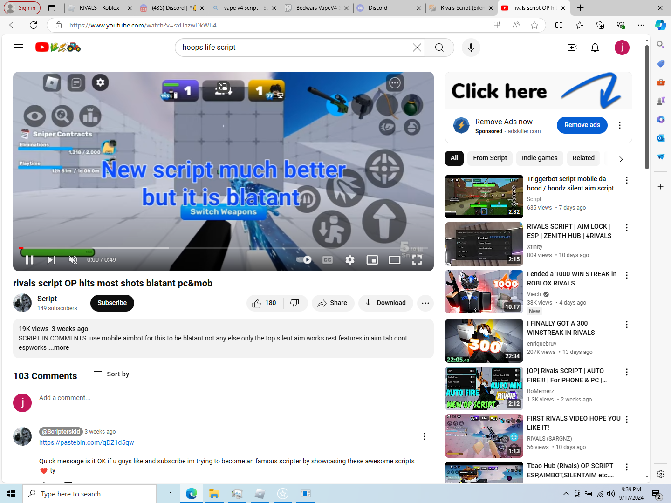Switch to the RIVALS - Roblox browser tab
671x503 pixels.
pyautogui.click(x=100, y=8)
